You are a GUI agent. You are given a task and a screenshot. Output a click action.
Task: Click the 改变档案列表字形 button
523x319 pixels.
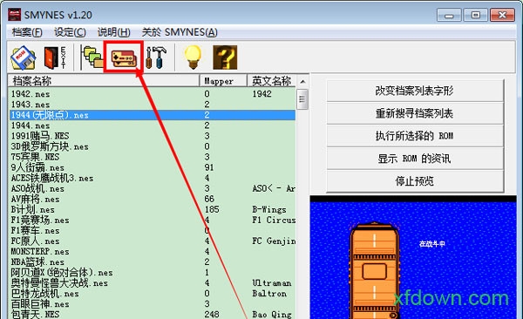(415, 91)
